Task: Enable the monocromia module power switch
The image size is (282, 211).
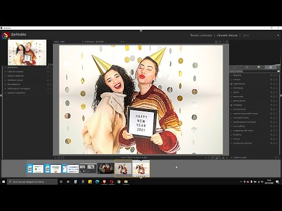Action: 231,109
